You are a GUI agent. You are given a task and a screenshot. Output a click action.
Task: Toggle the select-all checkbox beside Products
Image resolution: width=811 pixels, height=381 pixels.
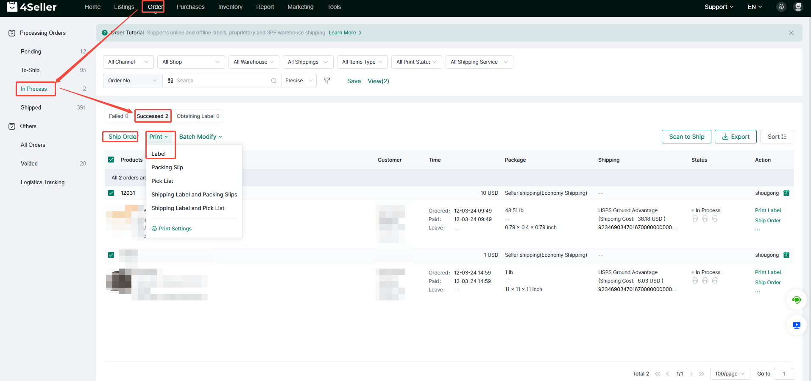tap(111, 160)
